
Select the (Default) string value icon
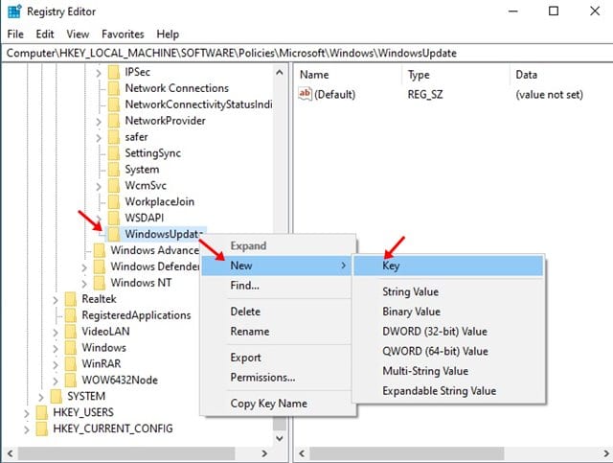pyautogui.click(x=305, y=94)
